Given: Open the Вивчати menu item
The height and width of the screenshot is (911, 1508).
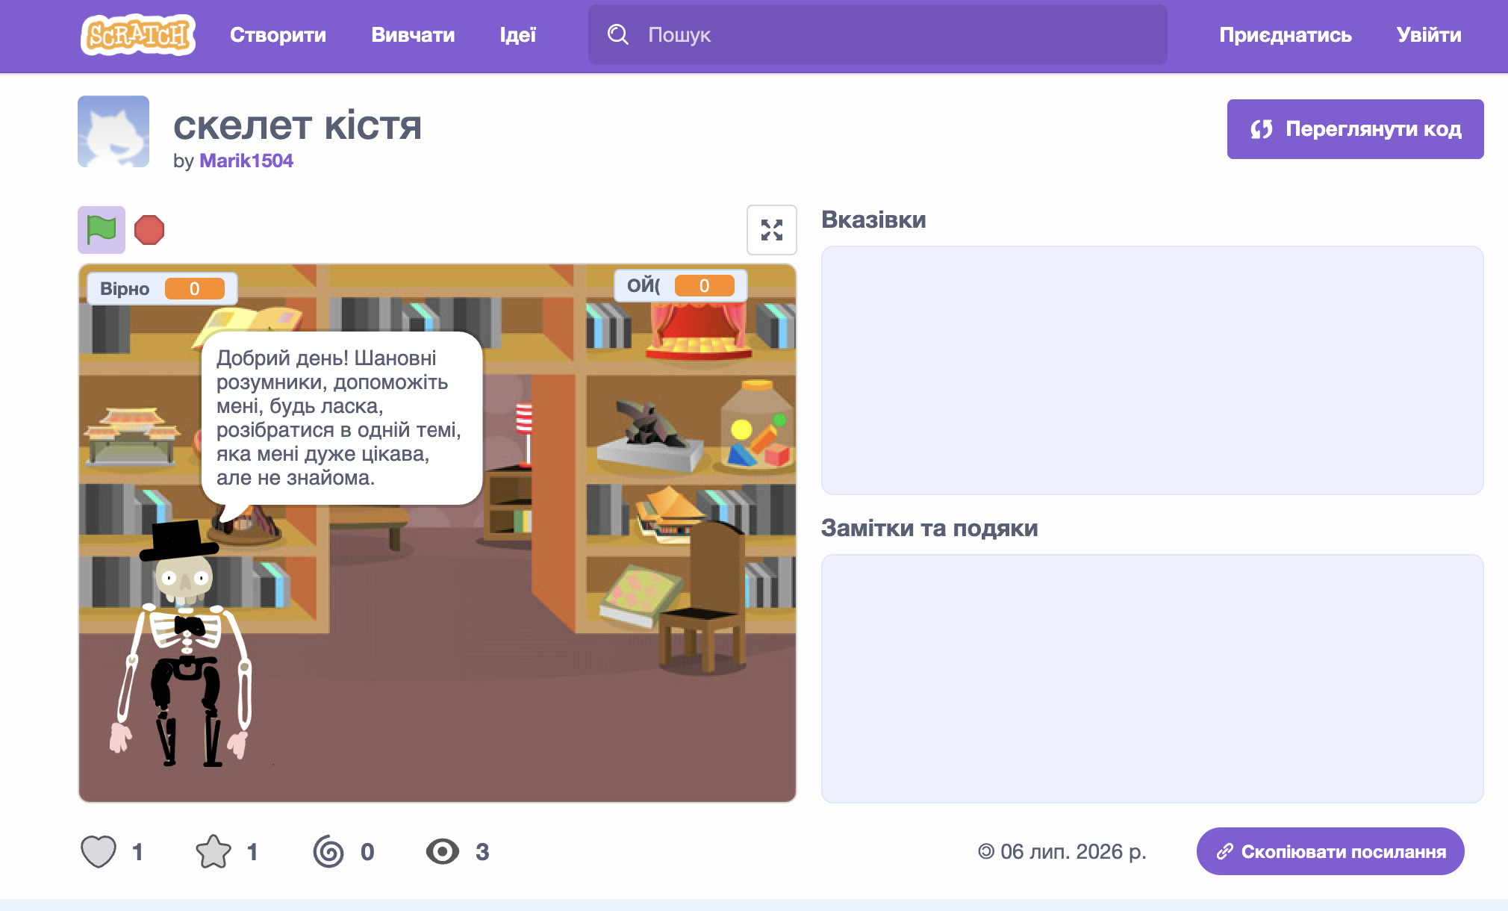Looking at the screenshot, I should pyautogui.click(x=413, y=35).
